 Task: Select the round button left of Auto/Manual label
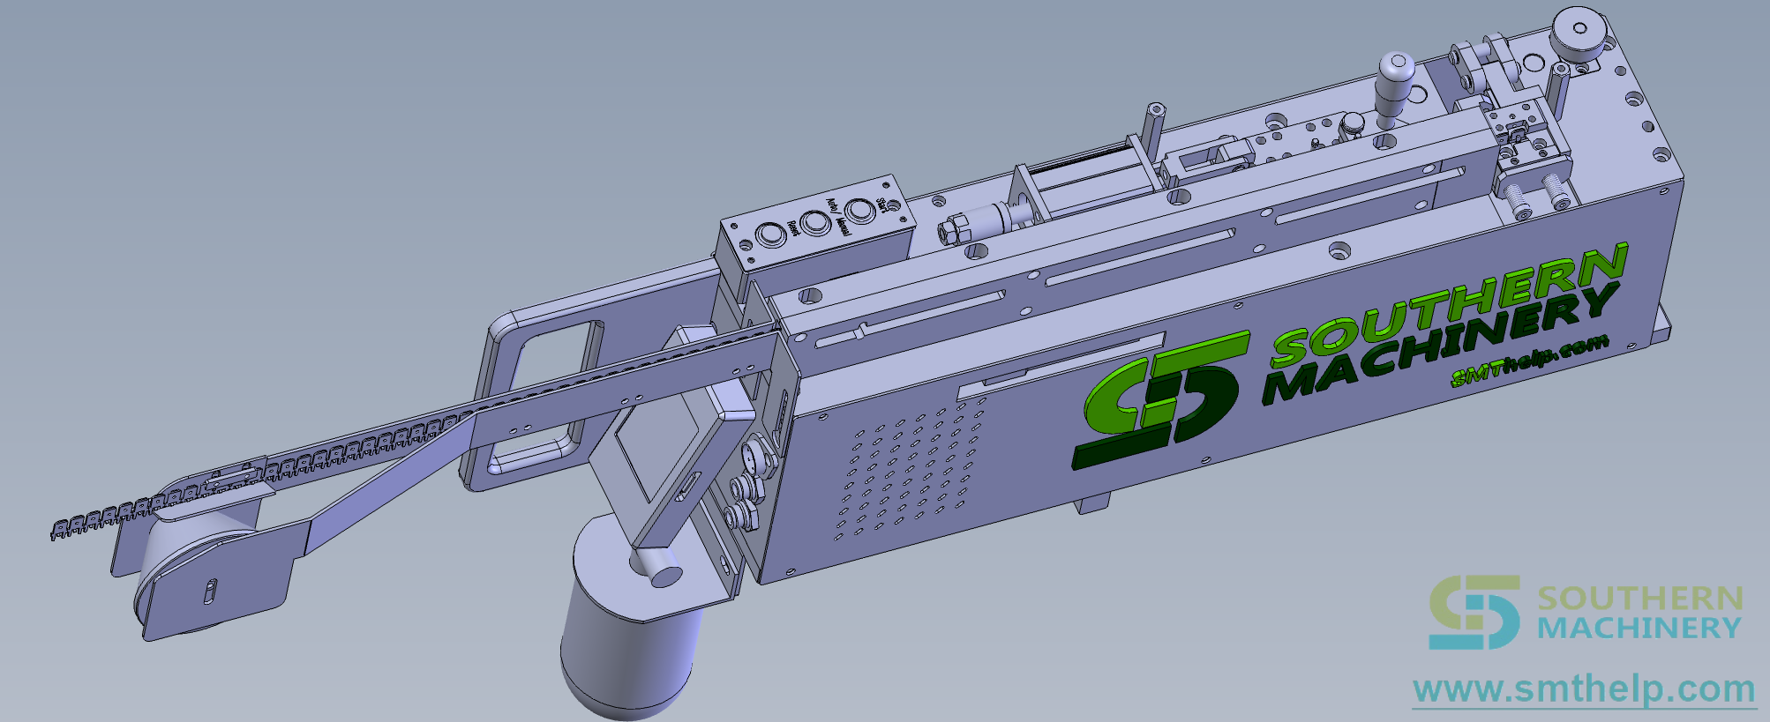(814, 223)
